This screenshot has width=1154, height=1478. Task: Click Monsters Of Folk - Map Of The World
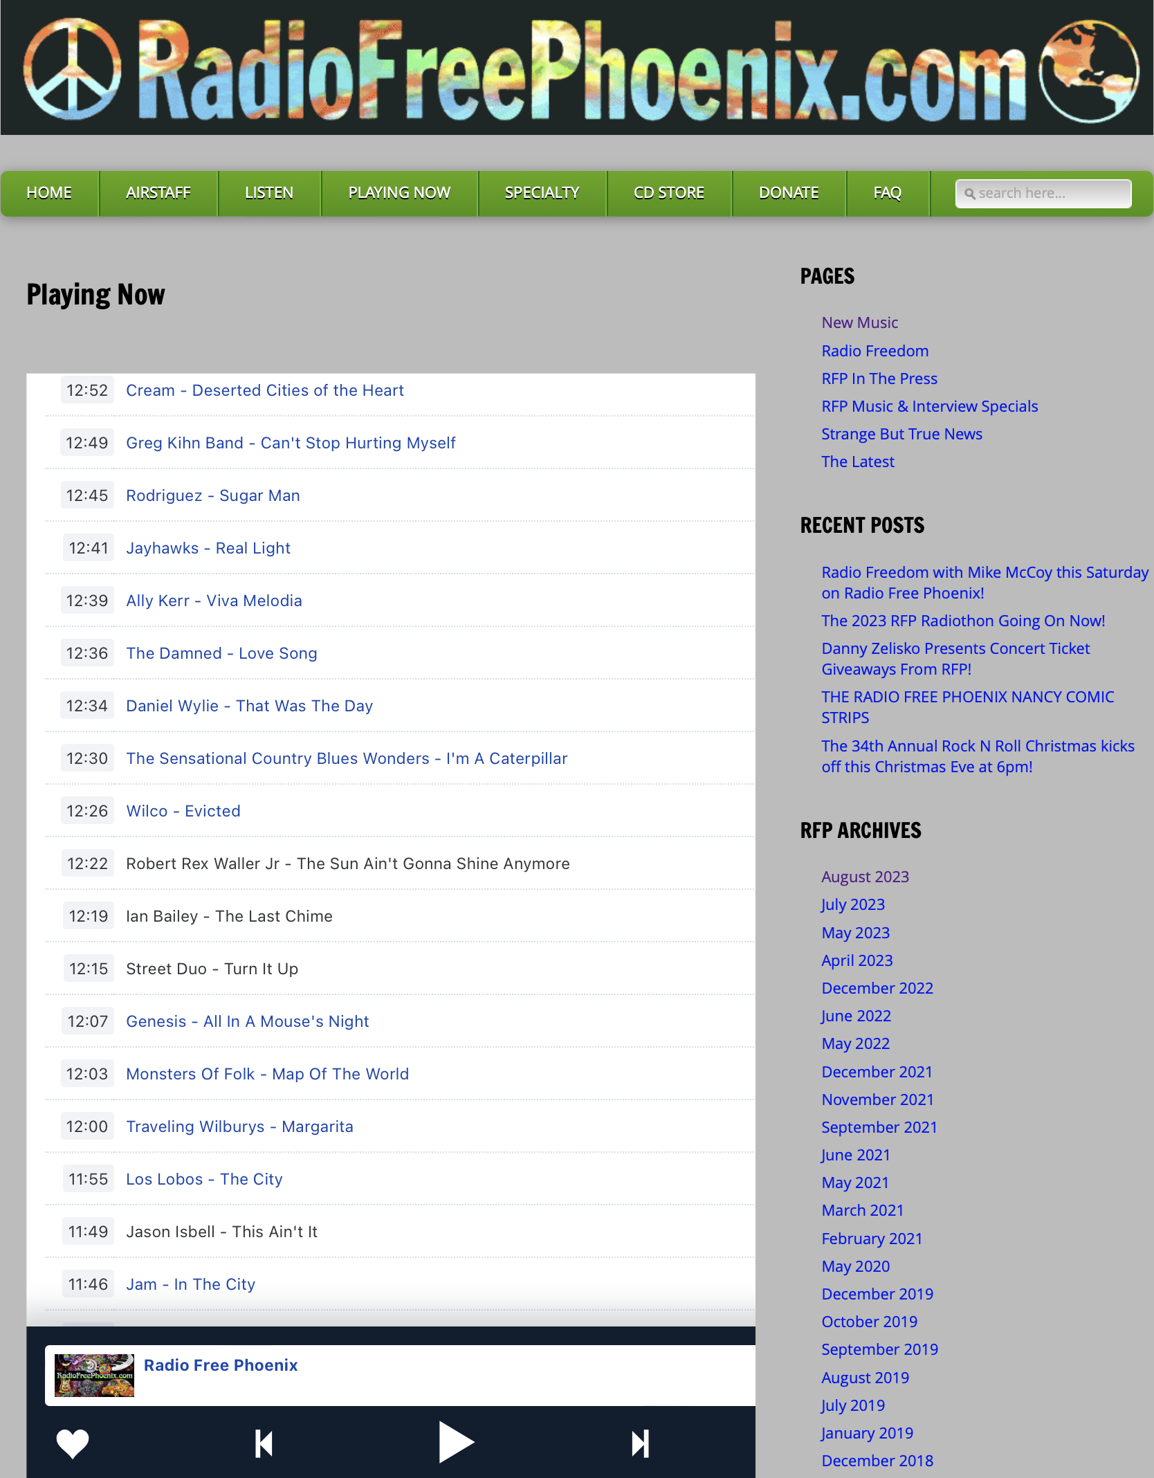[268, 1074]
